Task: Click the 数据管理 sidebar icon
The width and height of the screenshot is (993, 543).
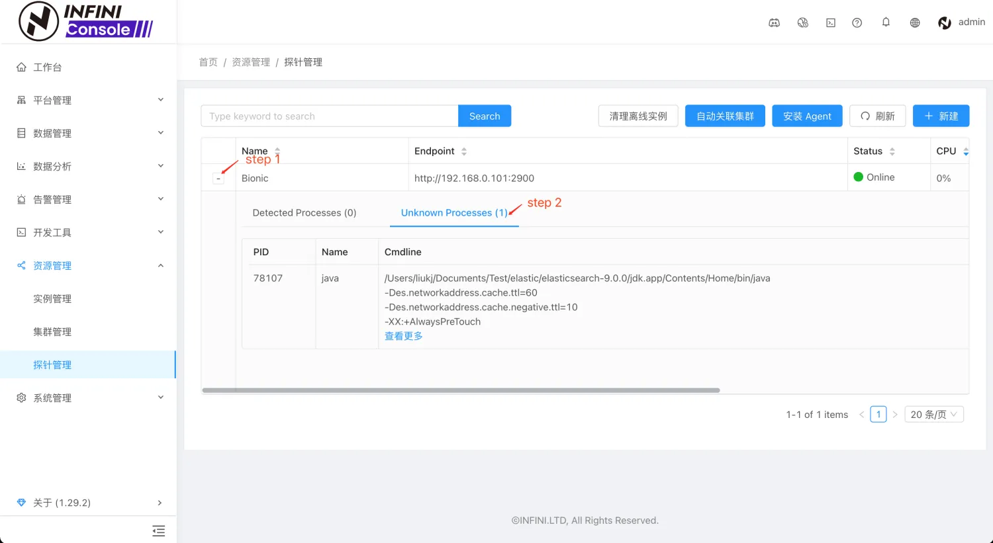Action: point(21,133)
